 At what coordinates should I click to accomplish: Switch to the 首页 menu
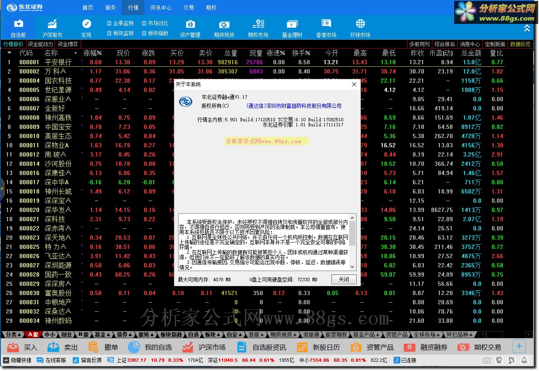88,8
